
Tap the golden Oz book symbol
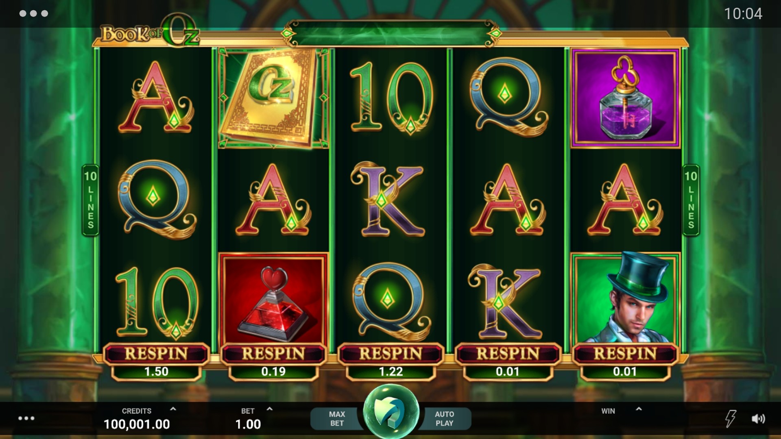(x=273, y=98)
